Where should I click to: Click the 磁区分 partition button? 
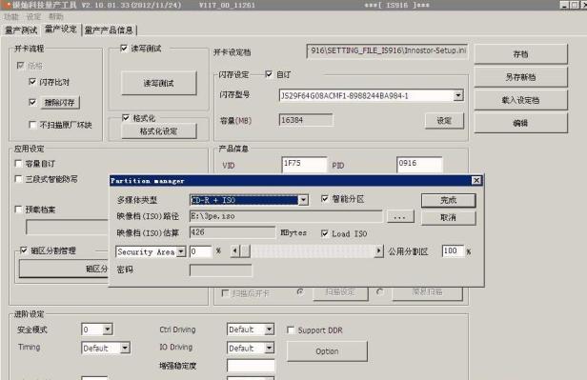(64, 269)
